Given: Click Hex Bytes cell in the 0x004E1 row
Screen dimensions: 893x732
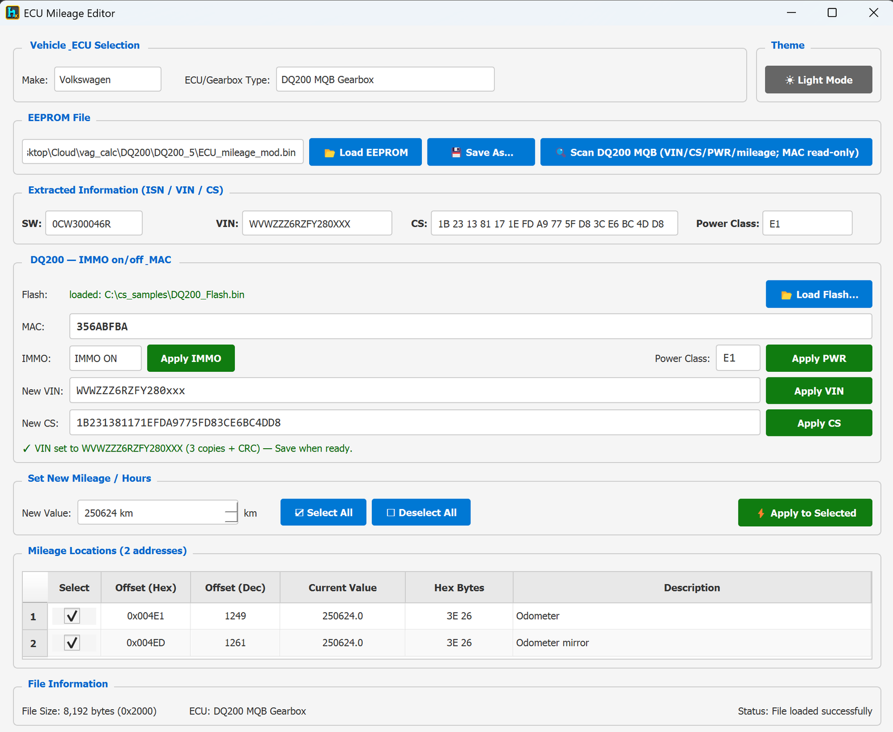Looking at the screenshot, I should tap(459, 616).
